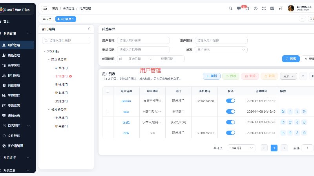Check the checkbox for test user row
This screenshot has height=176, width=314.
coord(108,111)
